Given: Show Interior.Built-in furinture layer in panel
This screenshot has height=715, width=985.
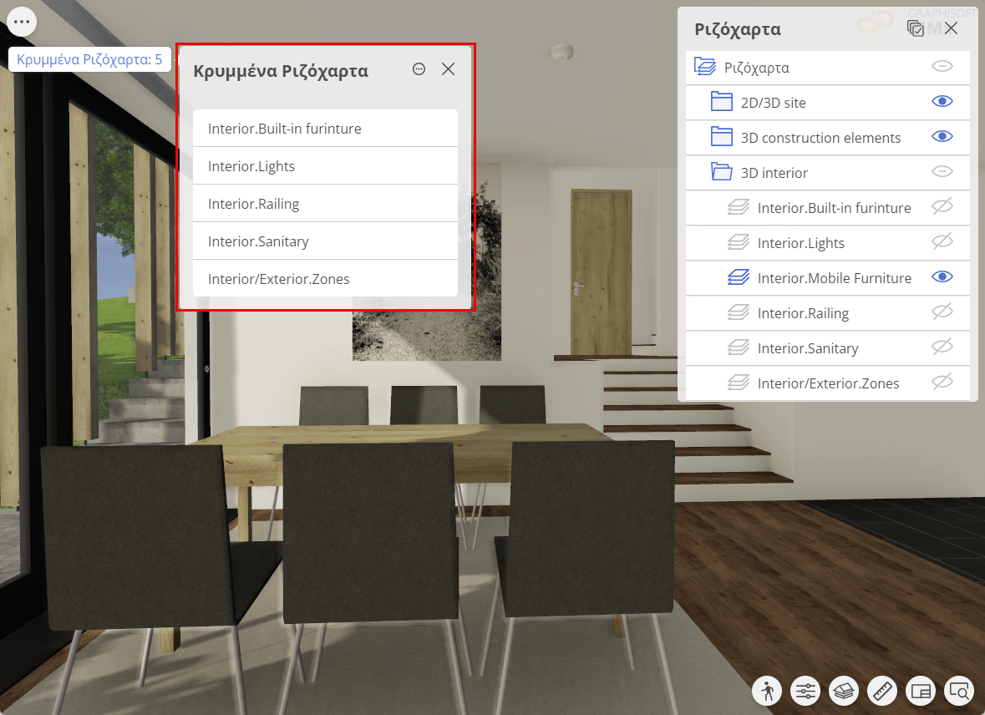Looking at the screenshot, I should pyautogui.click(x=942, y=206).
